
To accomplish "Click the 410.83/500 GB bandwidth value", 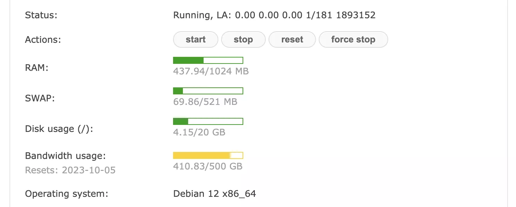I will point(207,166).
